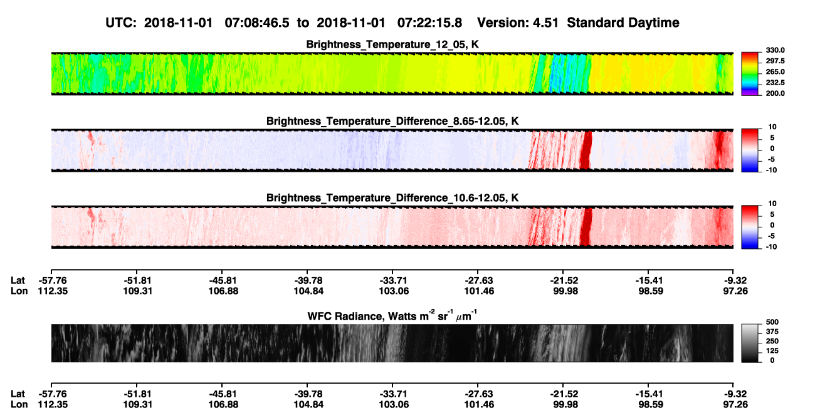Click latitude -15.41 on axis below WFC Radiance strip
The height and width of the screenshot is (418, 815).
pyautogui.click(x=648, y=394)
